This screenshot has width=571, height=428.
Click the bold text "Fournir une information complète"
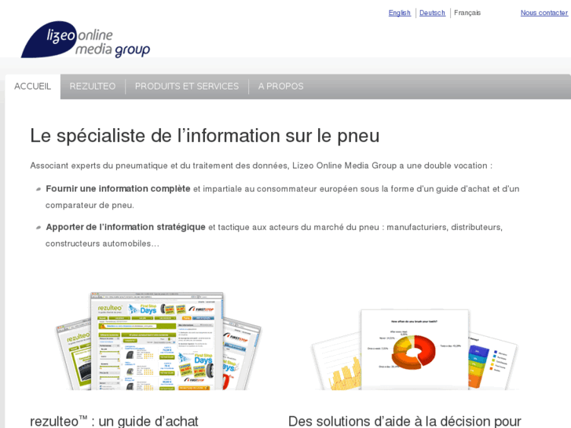click(x=118, y=188)
